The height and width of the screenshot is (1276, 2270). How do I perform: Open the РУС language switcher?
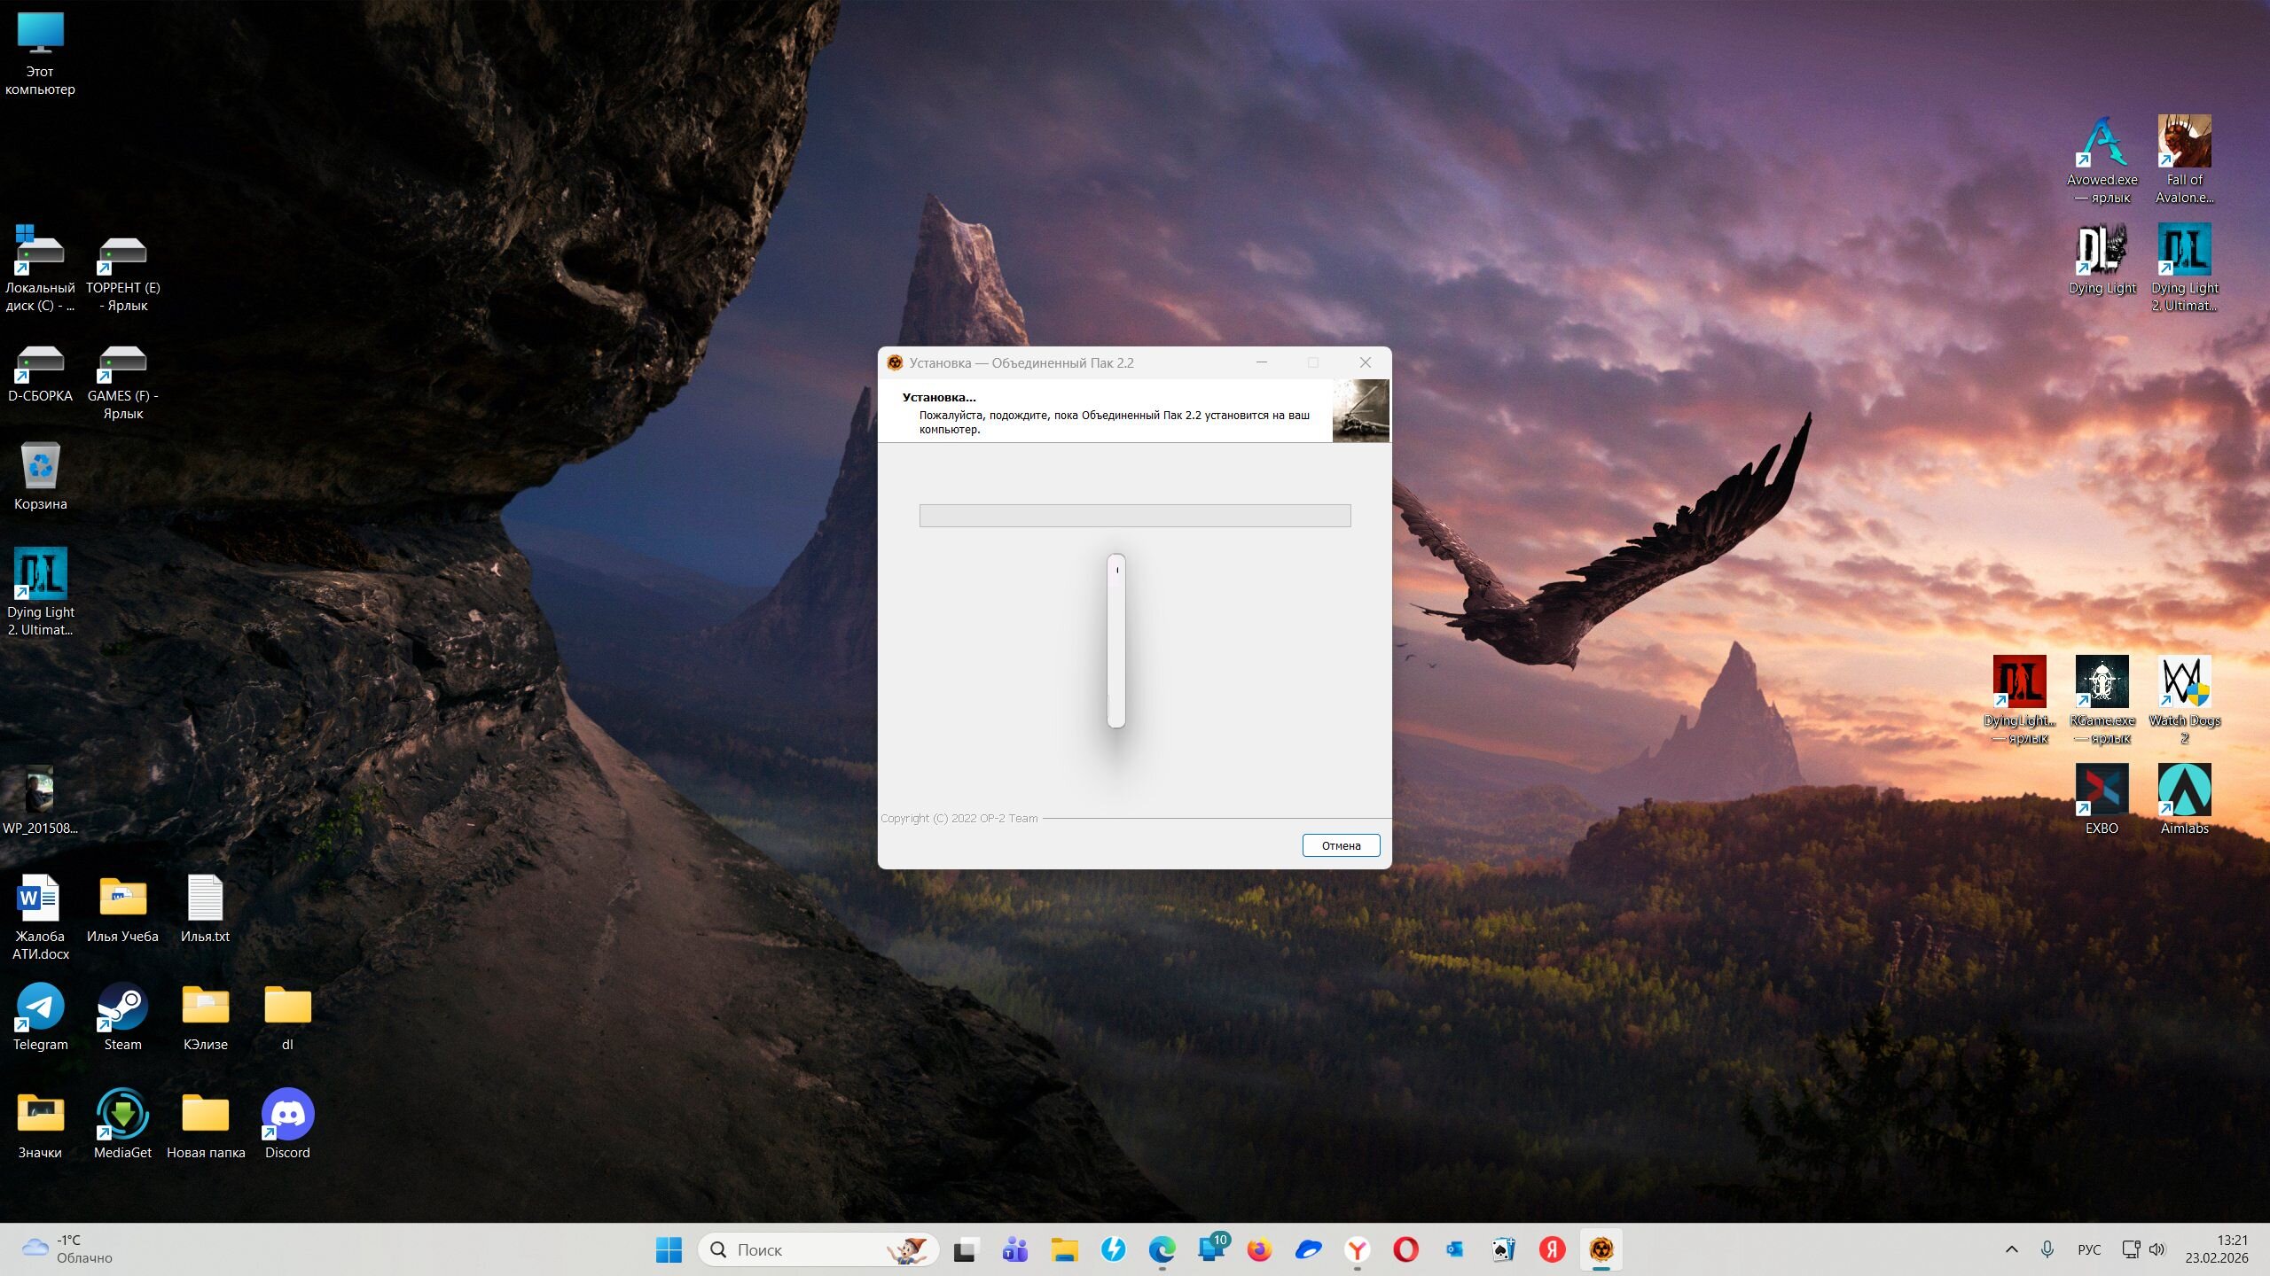click(x=2088, y=1249)
